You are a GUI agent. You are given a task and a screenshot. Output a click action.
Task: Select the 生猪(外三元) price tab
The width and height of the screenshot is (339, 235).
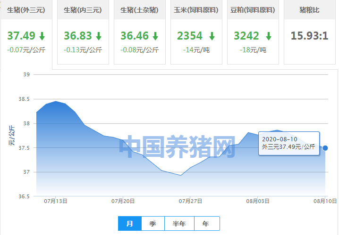tap(26, 10)
